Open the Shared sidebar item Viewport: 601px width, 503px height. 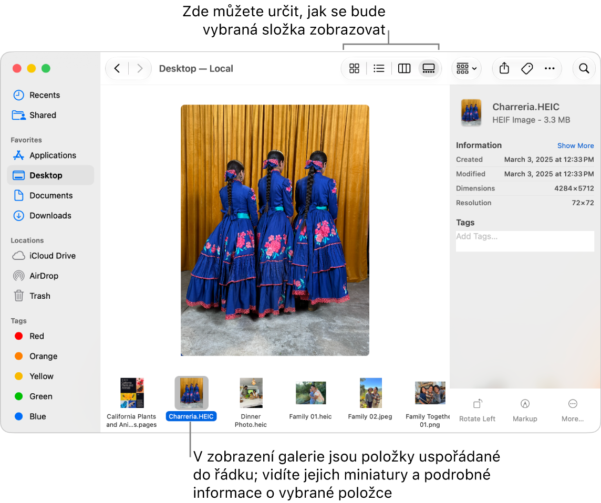50,115
